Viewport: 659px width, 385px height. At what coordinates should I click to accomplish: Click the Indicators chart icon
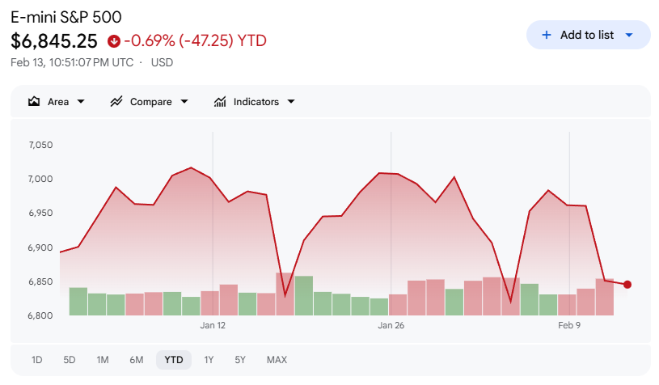220,102
